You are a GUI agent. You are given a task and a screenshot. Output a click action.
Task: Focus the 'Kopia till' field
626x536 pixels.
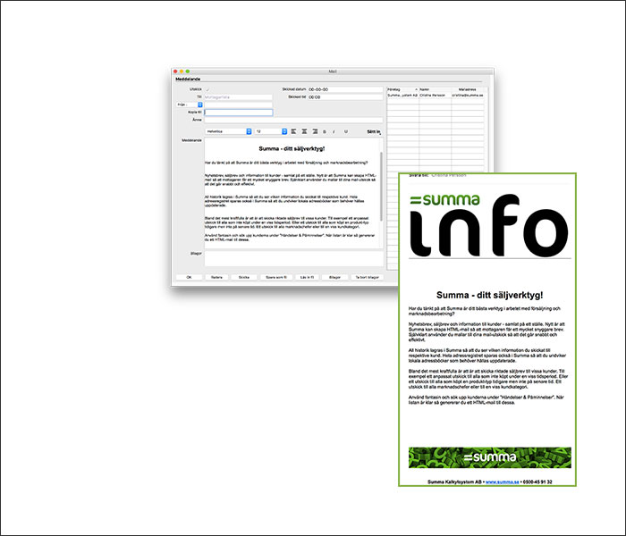(239, 113)
